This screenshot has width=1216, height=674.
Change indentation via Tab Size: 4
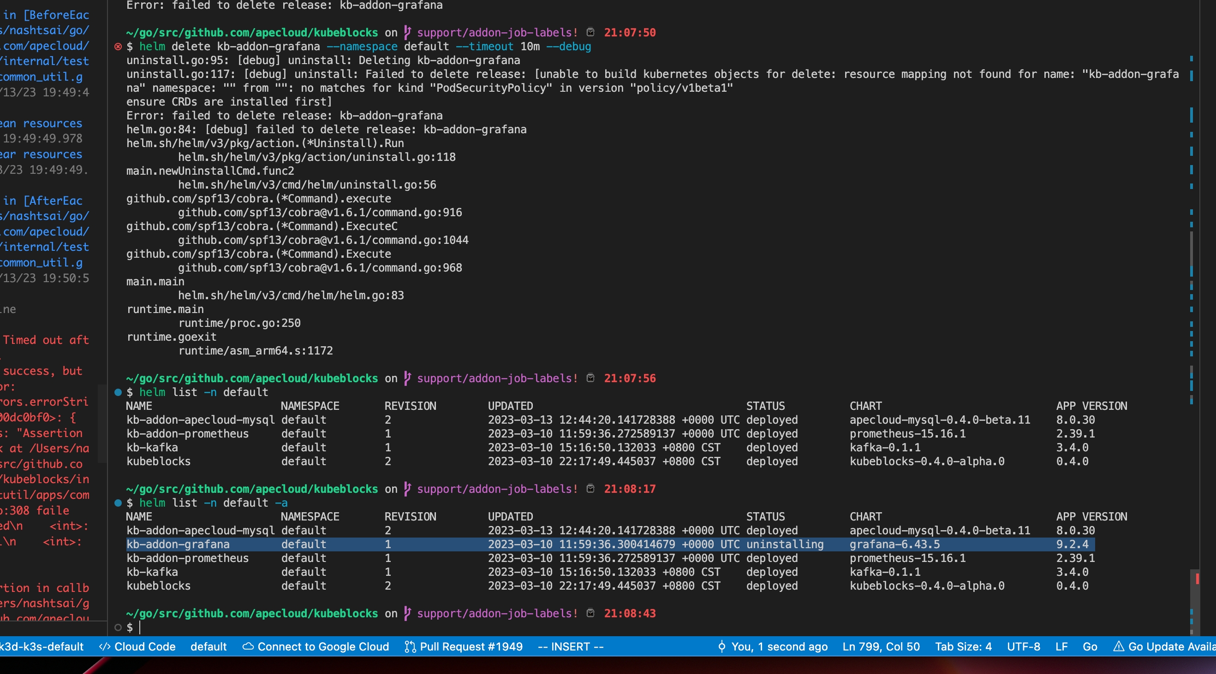coord(963,647)
